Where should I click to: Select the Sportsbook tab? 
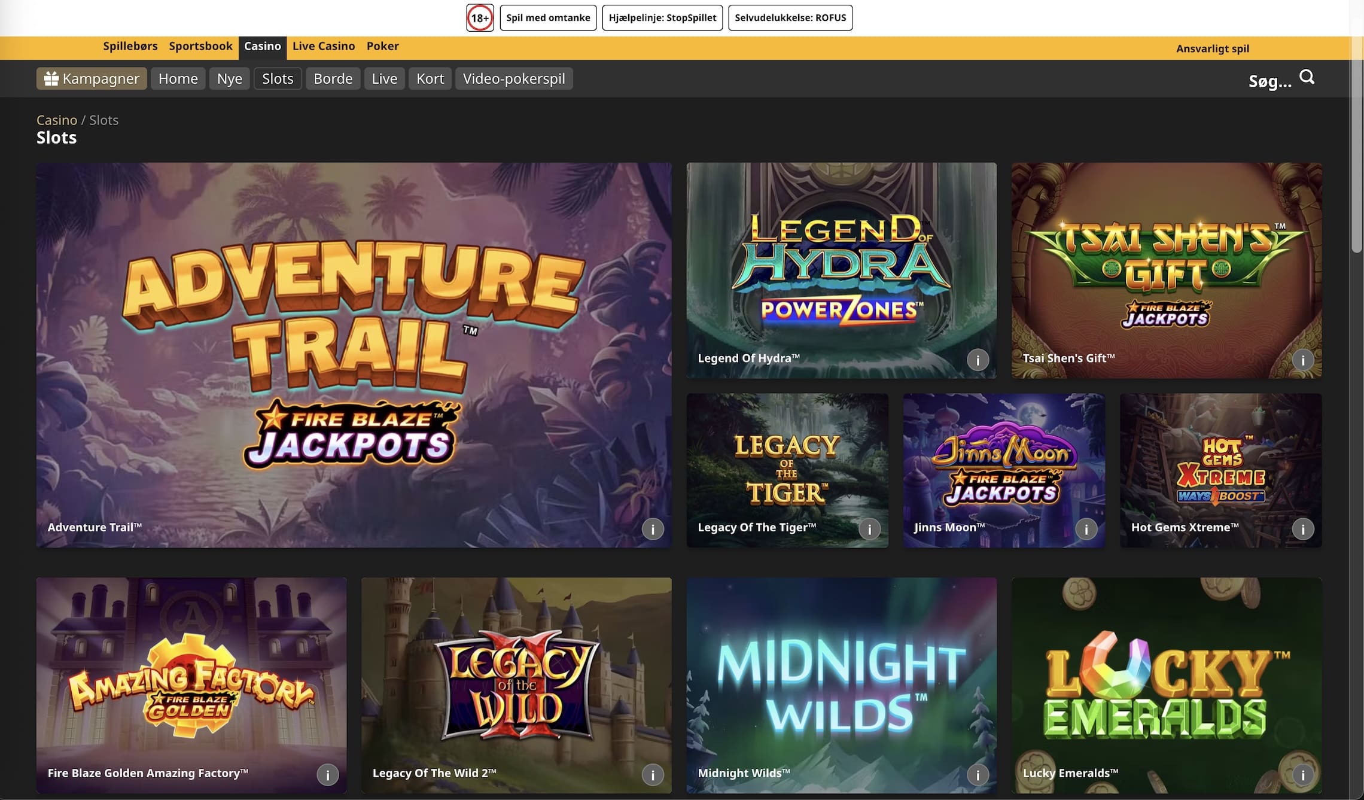click(x=200, y=46)
